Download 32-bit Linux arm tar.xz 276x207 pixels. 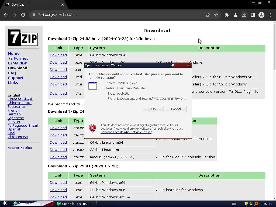58,150
